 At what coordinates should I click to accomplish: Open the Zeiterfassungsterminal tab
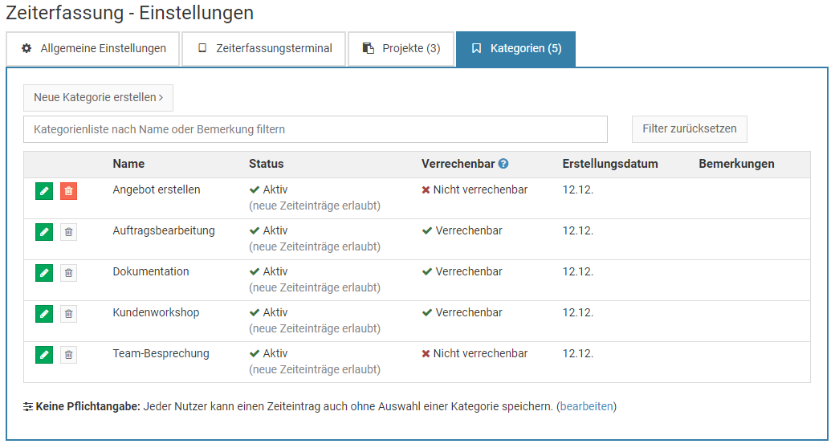[x=264, y=48]
